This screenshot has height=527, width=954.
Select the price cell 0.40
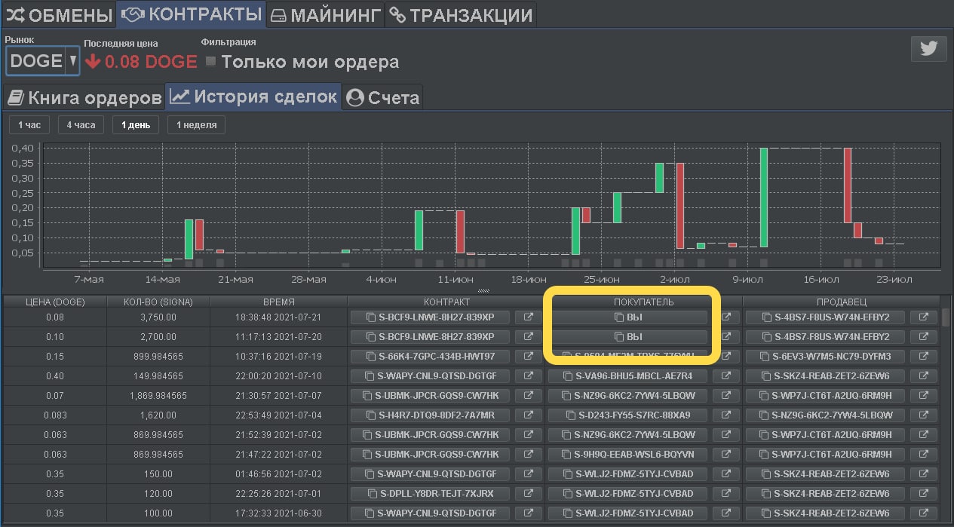(54, 376)
